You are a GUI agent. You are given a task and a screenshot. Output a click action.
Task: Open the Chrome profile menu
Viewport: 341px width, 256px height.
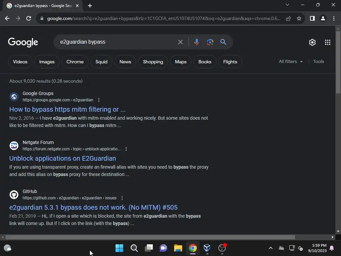(x=323, y=19)
